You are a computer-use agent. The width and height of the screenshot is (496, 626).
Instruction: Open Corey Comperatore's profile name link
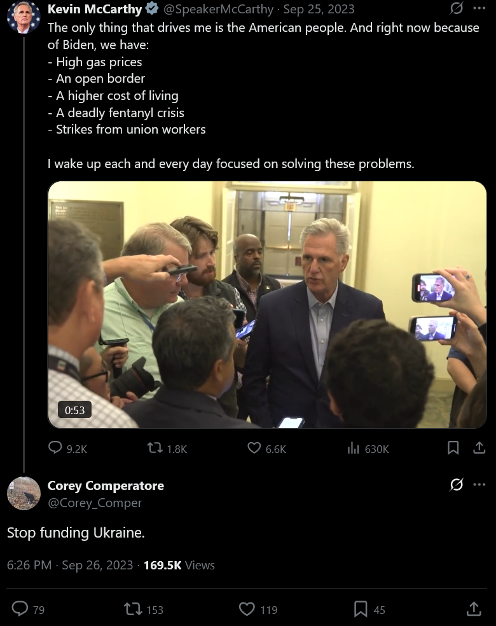coord(106,485)
